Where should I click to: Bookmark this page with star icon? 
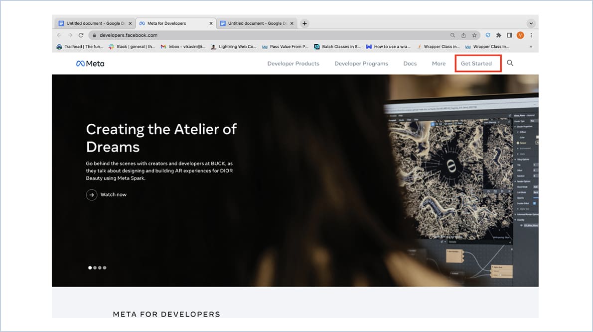click(474, 35)
